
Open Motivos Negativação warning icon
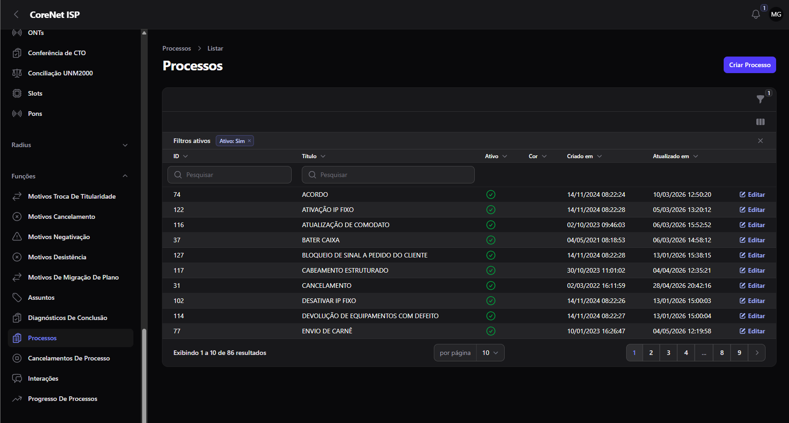pos(17,237)
